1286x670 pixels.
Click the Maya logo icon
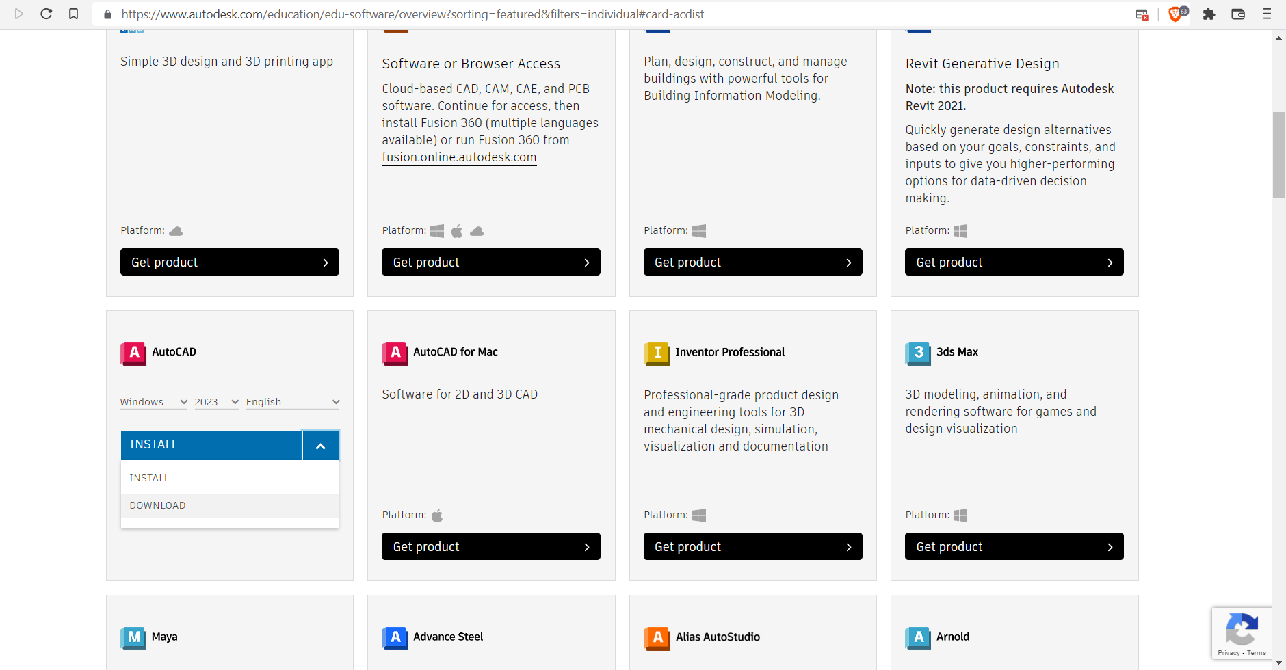click(133, 637)
